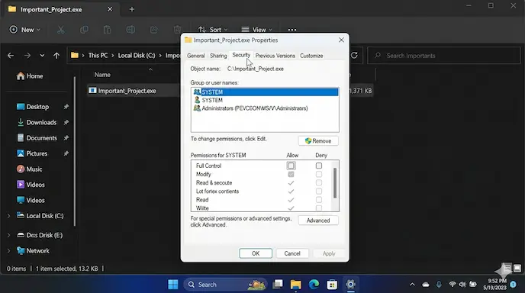Expand Local Disk (C:) tree node
Viewport: 525px width, 293px height.
[9, 216]
